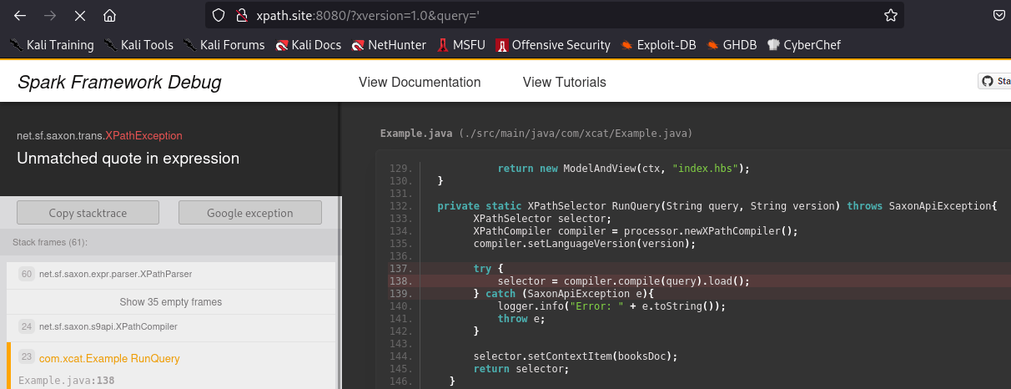Viewport: 1011px width, 389px height.
Task: Click highlighted line 138 compiler.compile code
Action: 623,281
